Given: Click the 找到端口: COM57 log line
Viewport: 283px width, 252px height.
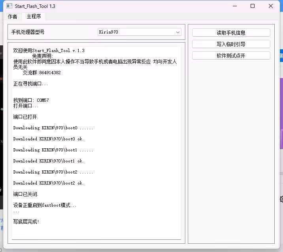Looking at the screenshot, I should 31,101.
